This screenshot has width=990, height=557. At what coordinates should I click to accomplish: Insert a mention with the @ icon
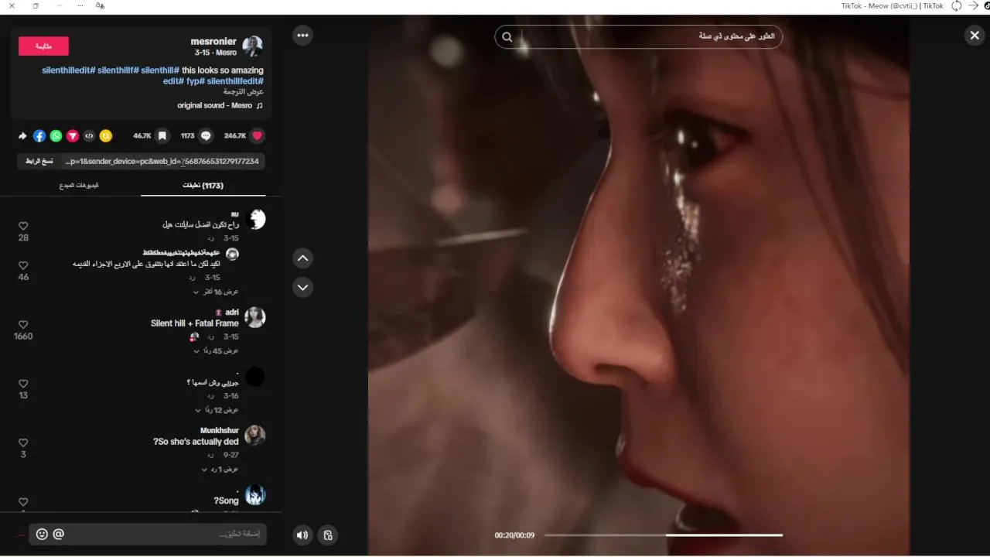[x=59, y=534]
